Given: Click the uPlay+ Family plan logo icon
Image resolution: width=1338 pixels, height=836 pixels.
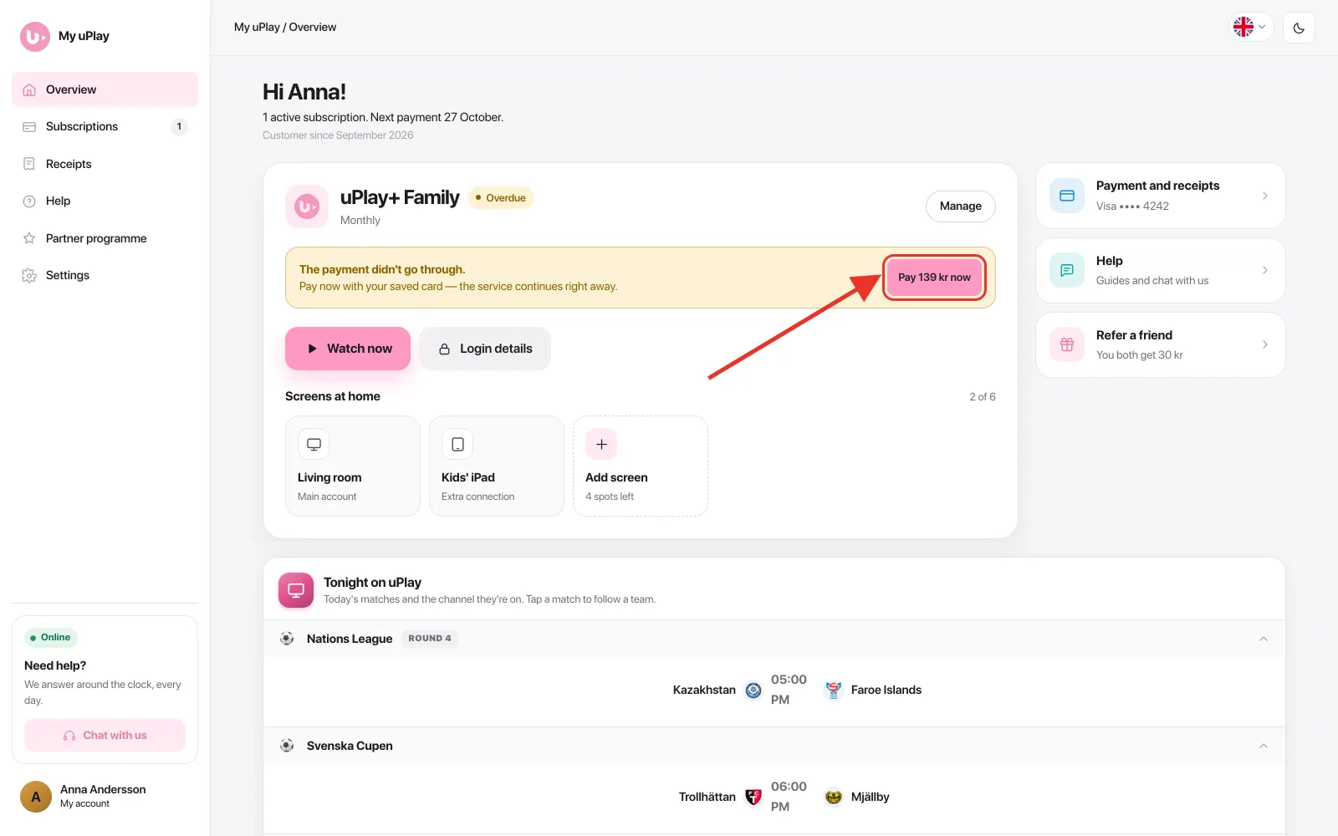Looking at the screenshot, I should click(307, 206).
